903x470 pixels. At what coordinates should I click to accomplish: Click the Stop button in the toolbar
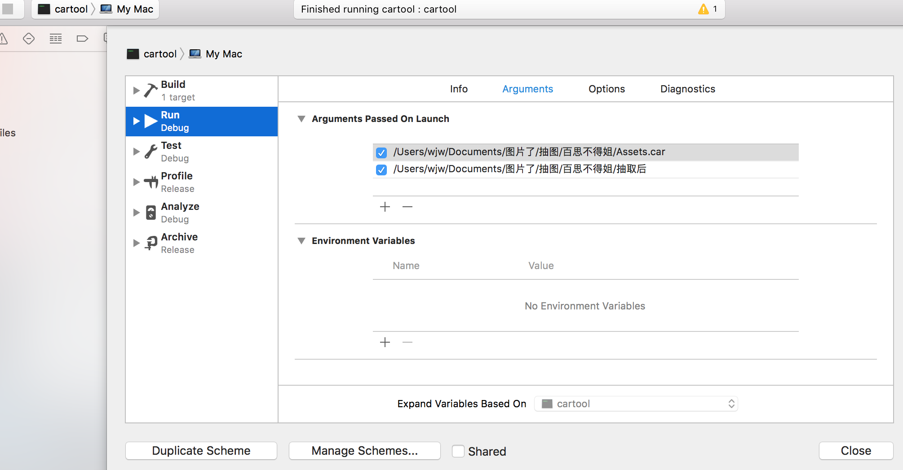coord(8,9)
